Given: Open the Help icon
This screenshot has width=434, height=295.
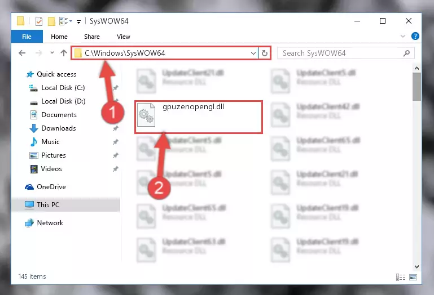Looking at the screenshot, I should coord(415,36).
